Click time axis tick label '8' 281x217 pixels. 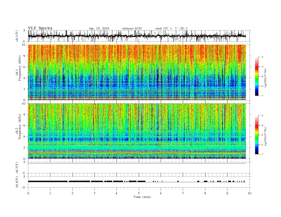[205, 193]
